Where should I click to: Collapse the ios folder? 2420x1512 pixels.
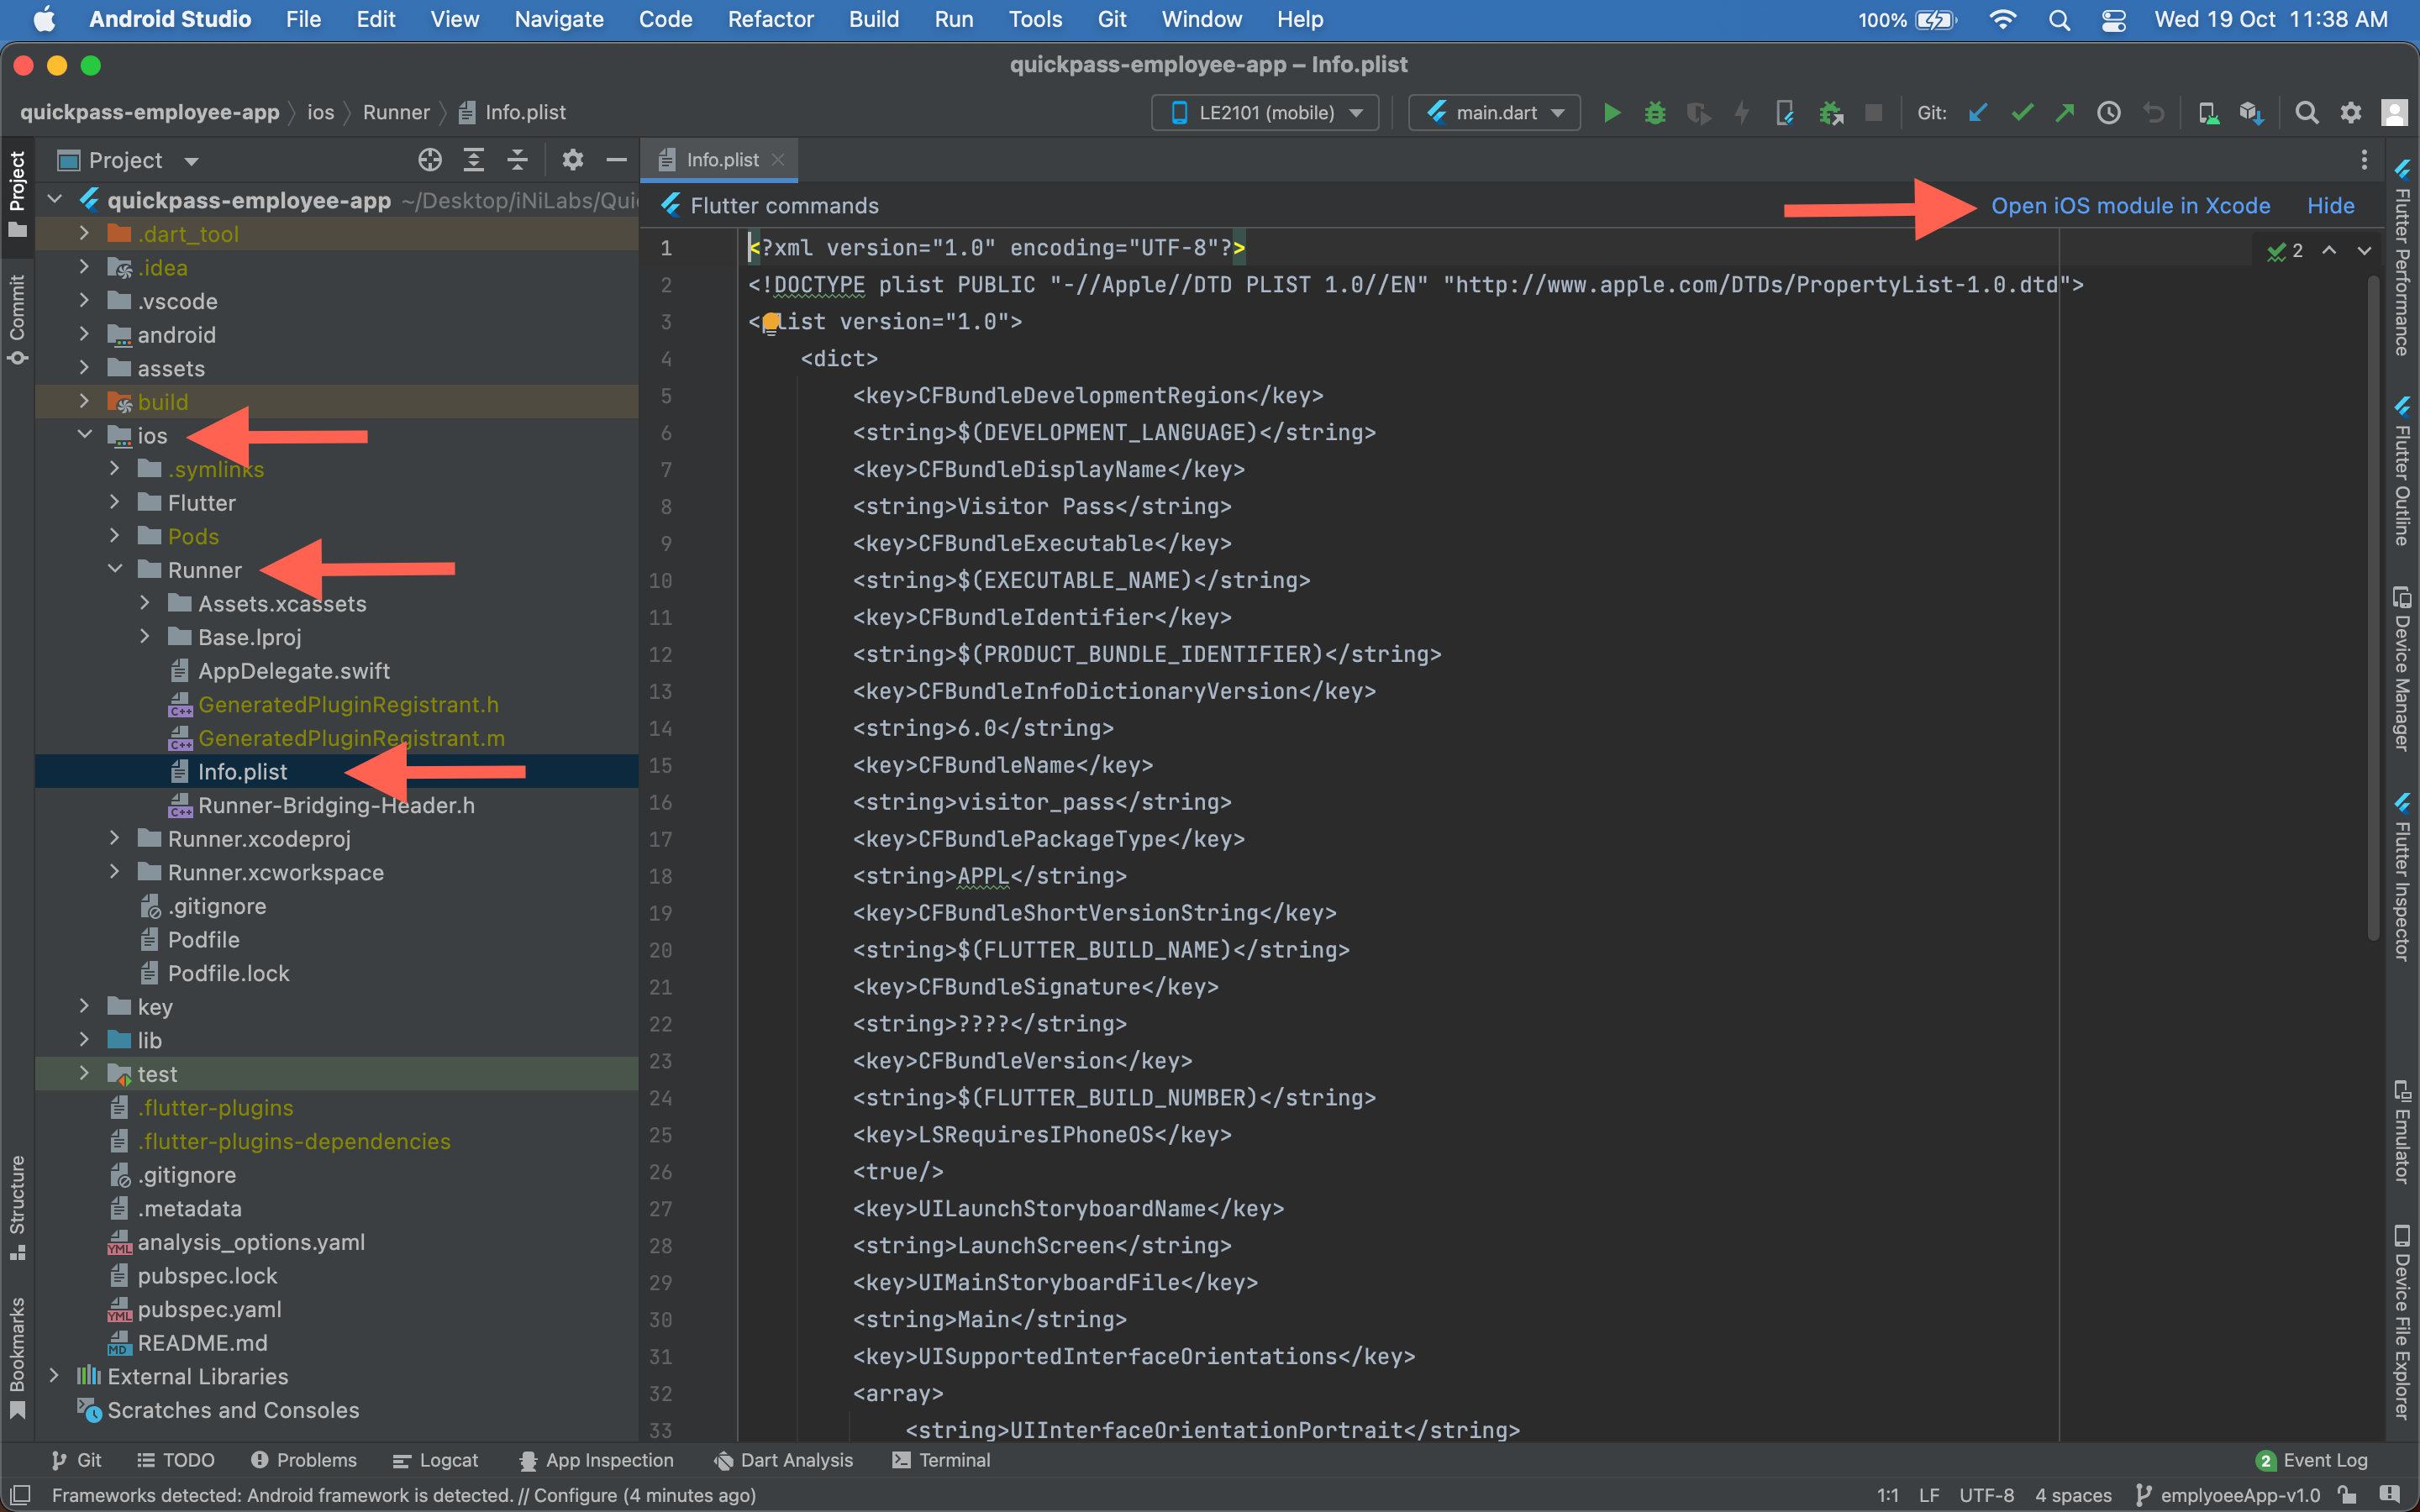coord(85,435)
